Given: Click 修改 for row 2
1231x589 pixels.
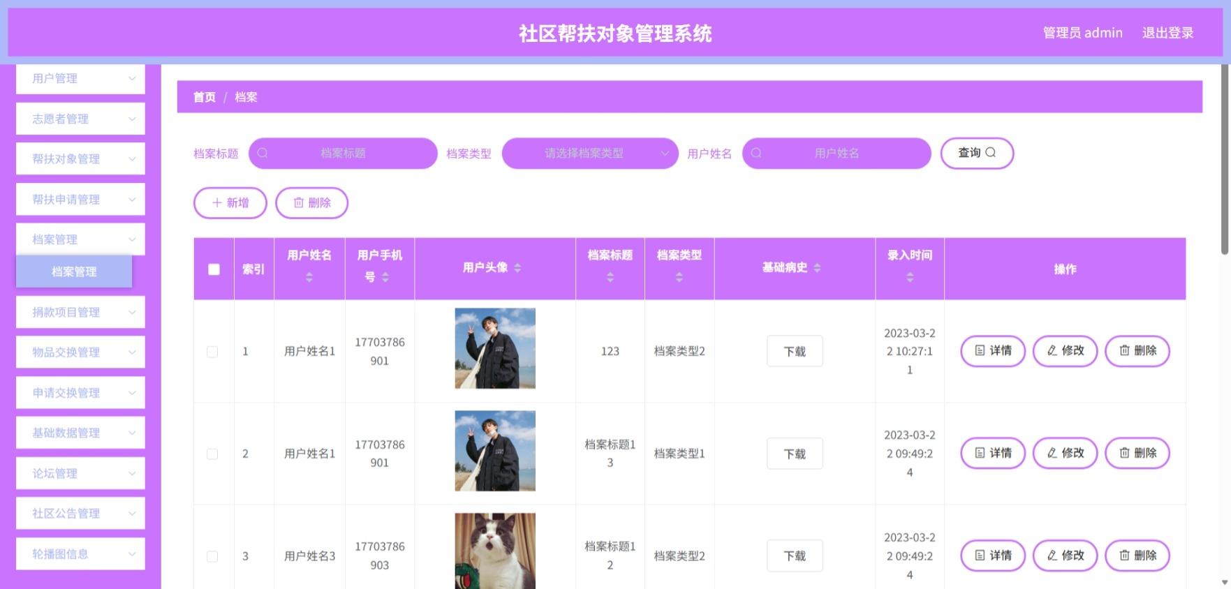Looking at the screenshot, I should pyautogui.click(x=1065, y=453).
